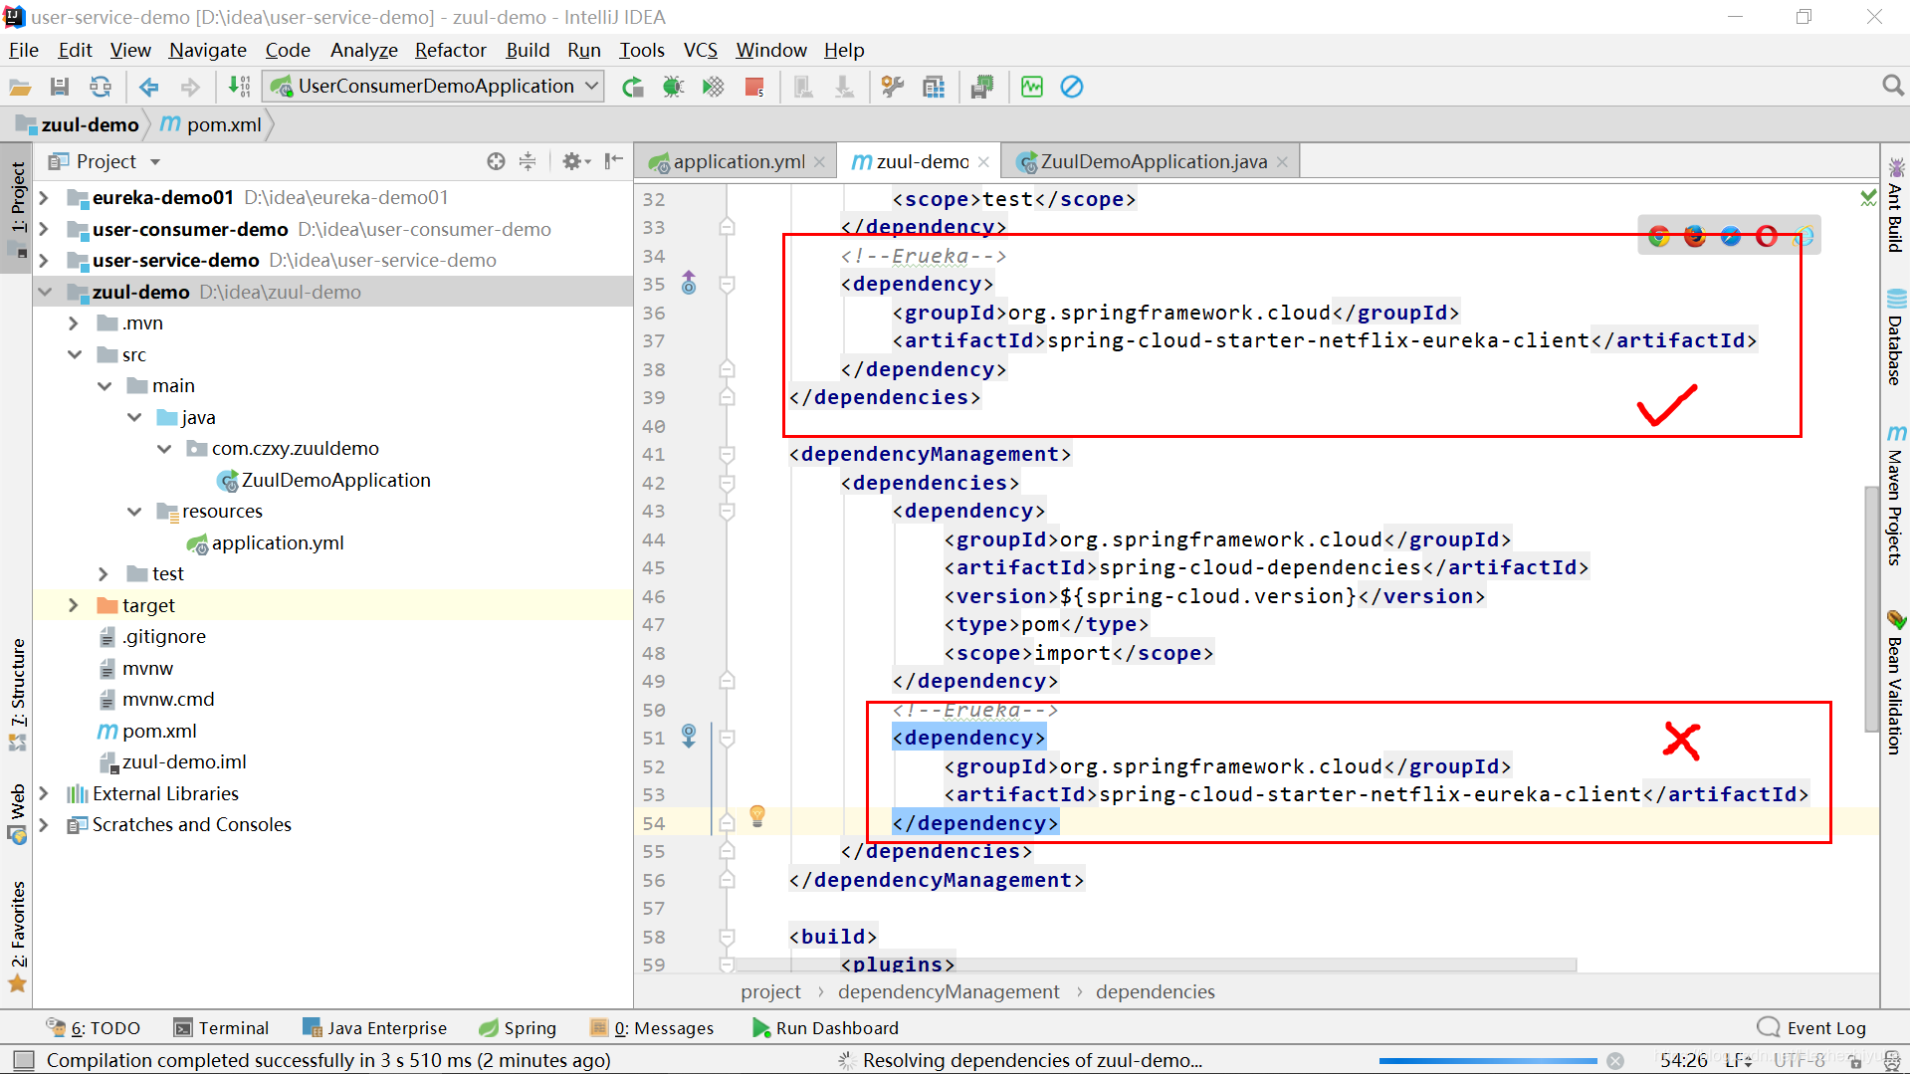Toggle tool window buttons in the status bar corner
The width and height of the screenshot is (1910, 1074).
pos(24,1060)
